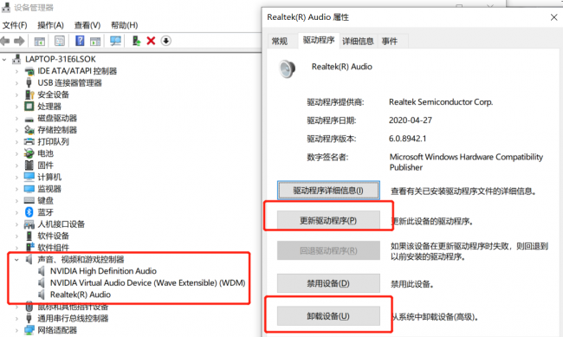Select NVIDIA Virtual Audio Device (Wave Extensible) (WDM)

click(x=147, y=282)
